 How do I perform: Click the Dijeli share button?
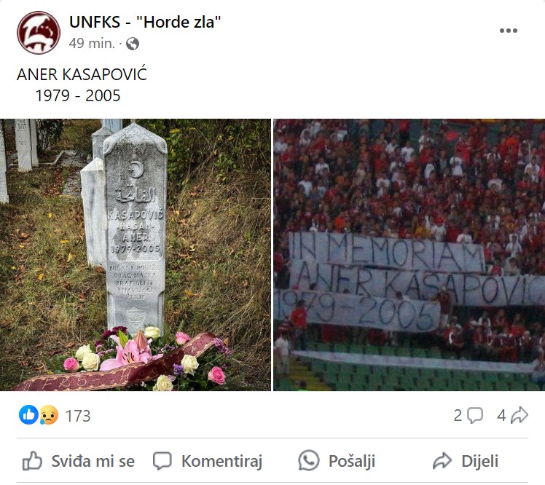466,461
